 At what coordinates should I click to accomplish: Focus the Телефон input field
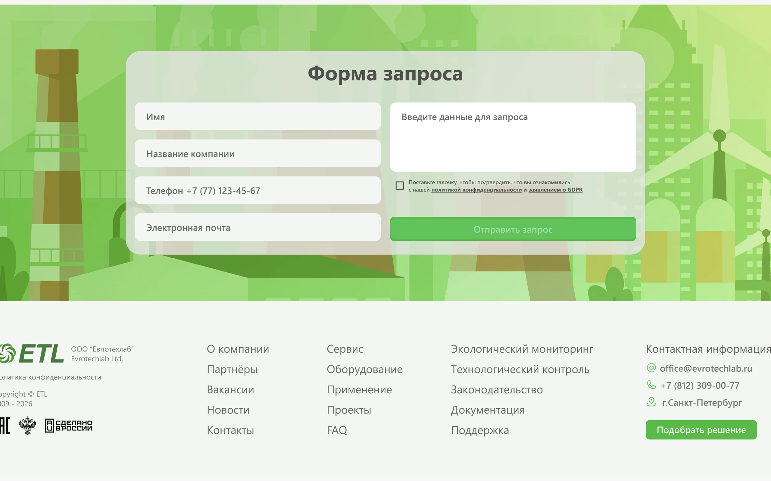[258, 190]
